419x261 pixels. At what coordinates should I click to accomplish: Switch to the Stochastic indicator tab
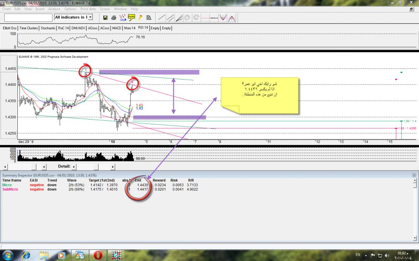click(x=48, y=28)
